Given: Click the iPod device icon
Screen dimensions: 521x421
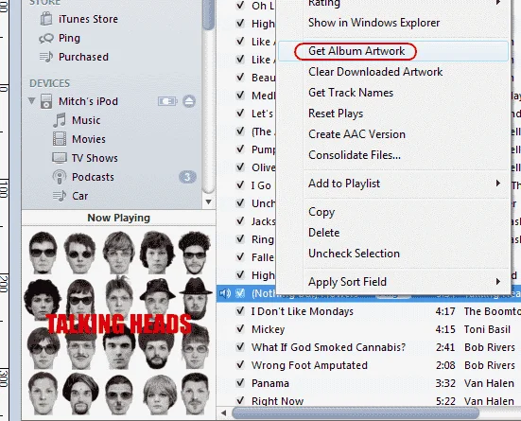Looking at the screenshot, I should pos(46,101).
